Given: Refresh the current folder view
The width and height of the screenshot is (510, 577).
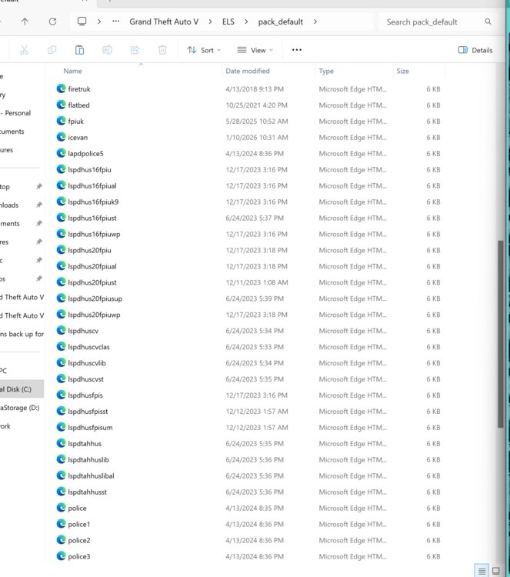Looking at the screenshot, I should 52,22.
